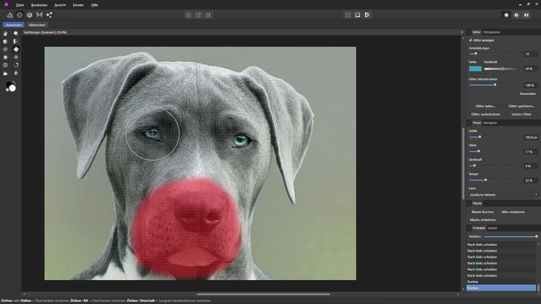Select the globe Mesh Clone tool
Image resolution: width=541 pixels, height=304 pixels.
[x=5, y=65]
